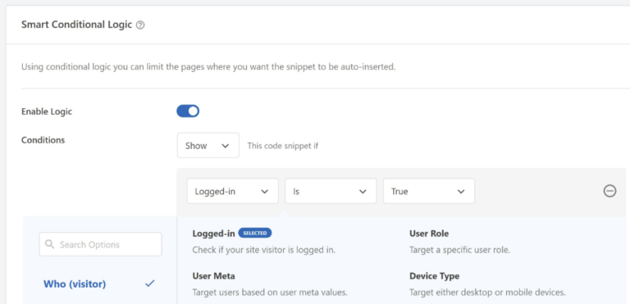Open the True value dropdown
The width and height of the screenshot is (630, 304).
tap(429, 191)
